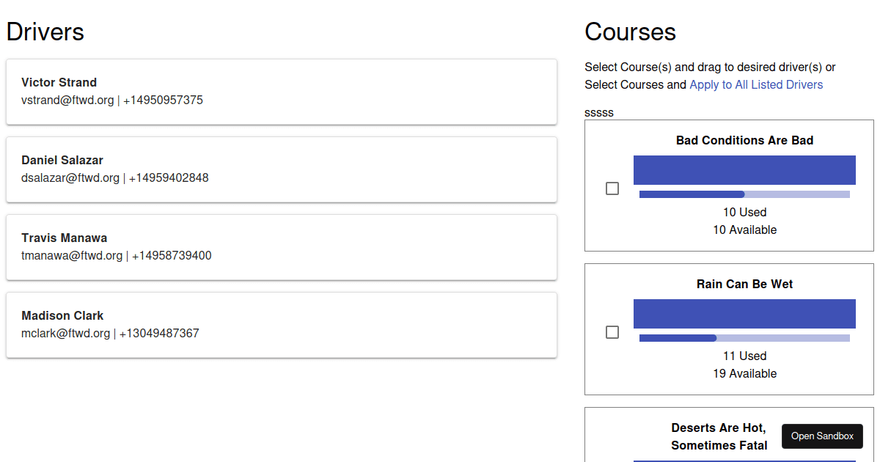Click the Bad Conditions Are Bad title
Viewport: 880px width, 462px height.
744,140
